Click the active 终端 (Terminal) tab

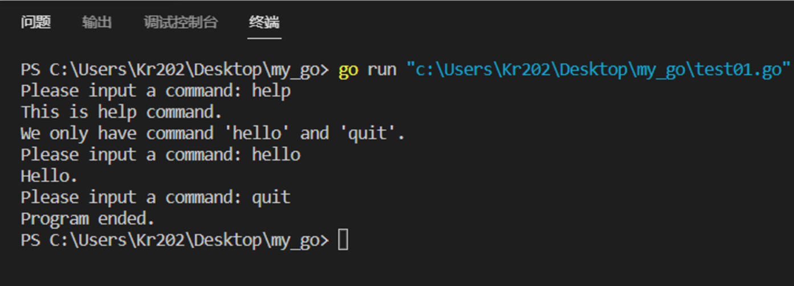point(264,22)
